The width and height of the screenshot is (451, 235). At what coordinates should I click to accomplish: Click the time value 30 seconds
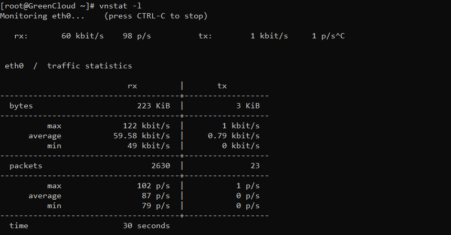146,226
